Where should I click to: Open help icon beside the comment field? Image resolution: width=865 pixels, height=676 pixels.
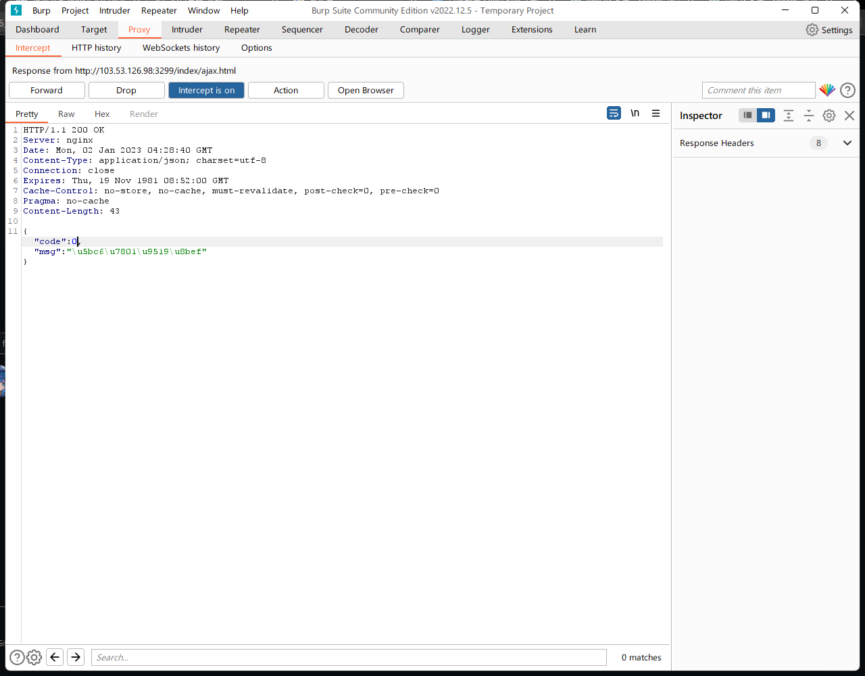(x=847, y=90)
